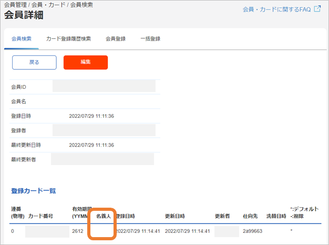Click the default marker asterisk in card row
The height and width of the screenshot is (245, 329).
(x=292, y=231)
